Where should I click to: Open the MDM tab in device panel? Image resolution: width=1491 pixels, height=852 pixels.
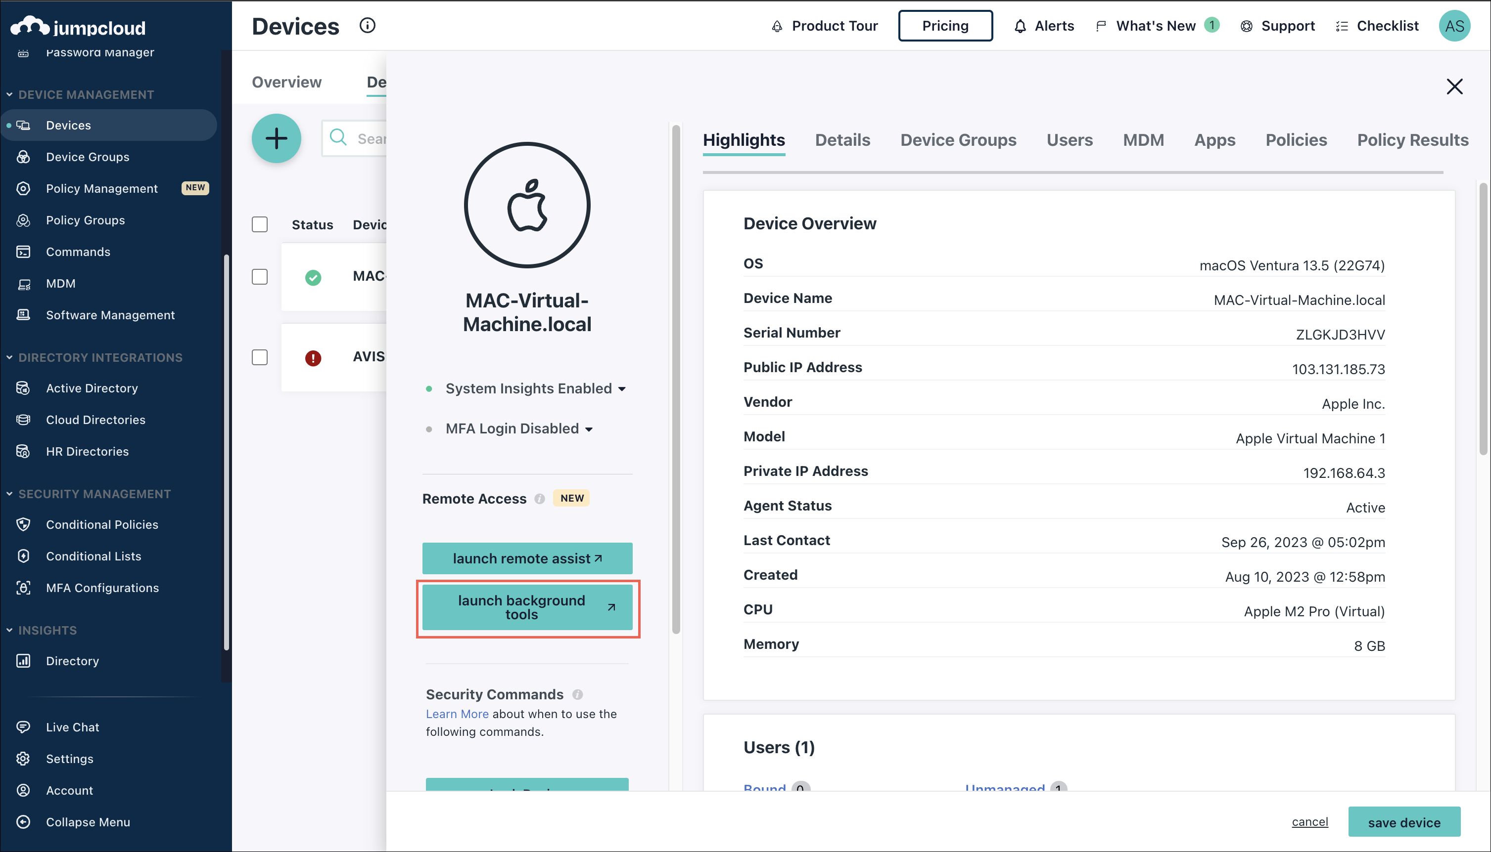pyautogui.click(x=1143, y=140)
